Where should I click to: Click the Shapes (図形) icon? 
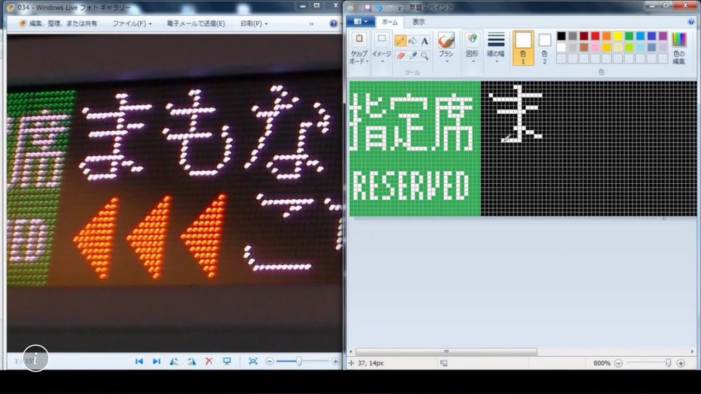pos(472,39)
